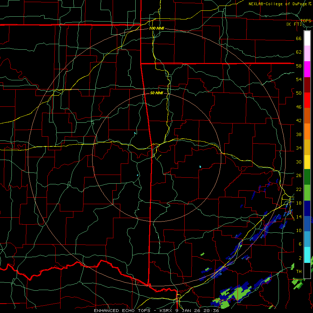This screenshot has height=313, width=313.
Task: Click the legend value 54
Action: pos(299,79)
